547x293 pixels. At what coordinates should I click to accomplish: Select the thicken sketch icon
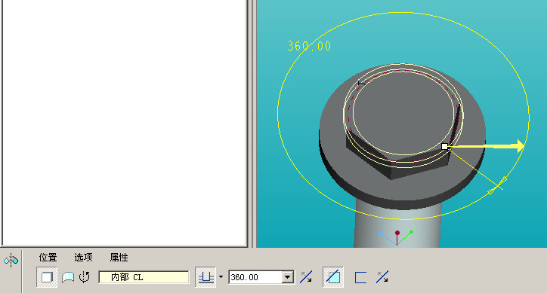pyautogui.click(x=360, y=277)
